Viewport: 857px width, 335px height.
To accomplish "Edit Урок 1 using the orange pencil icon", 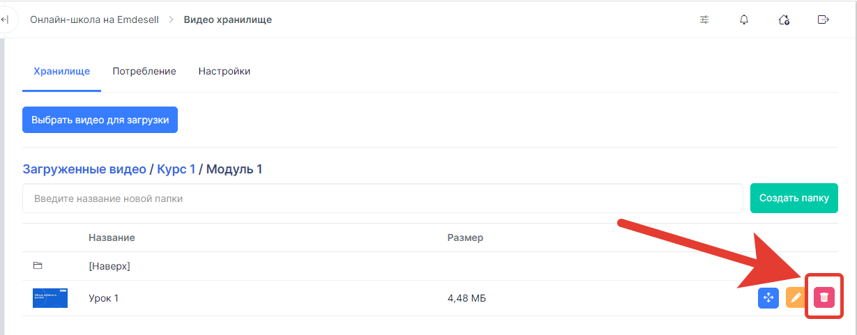I will click(796, 297).
